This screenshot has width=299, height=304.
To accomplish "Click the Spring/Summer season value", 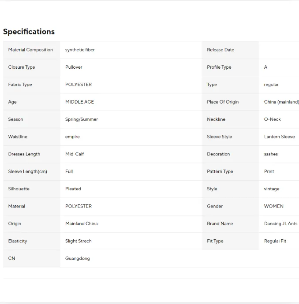I will click(x=82, y=119).
